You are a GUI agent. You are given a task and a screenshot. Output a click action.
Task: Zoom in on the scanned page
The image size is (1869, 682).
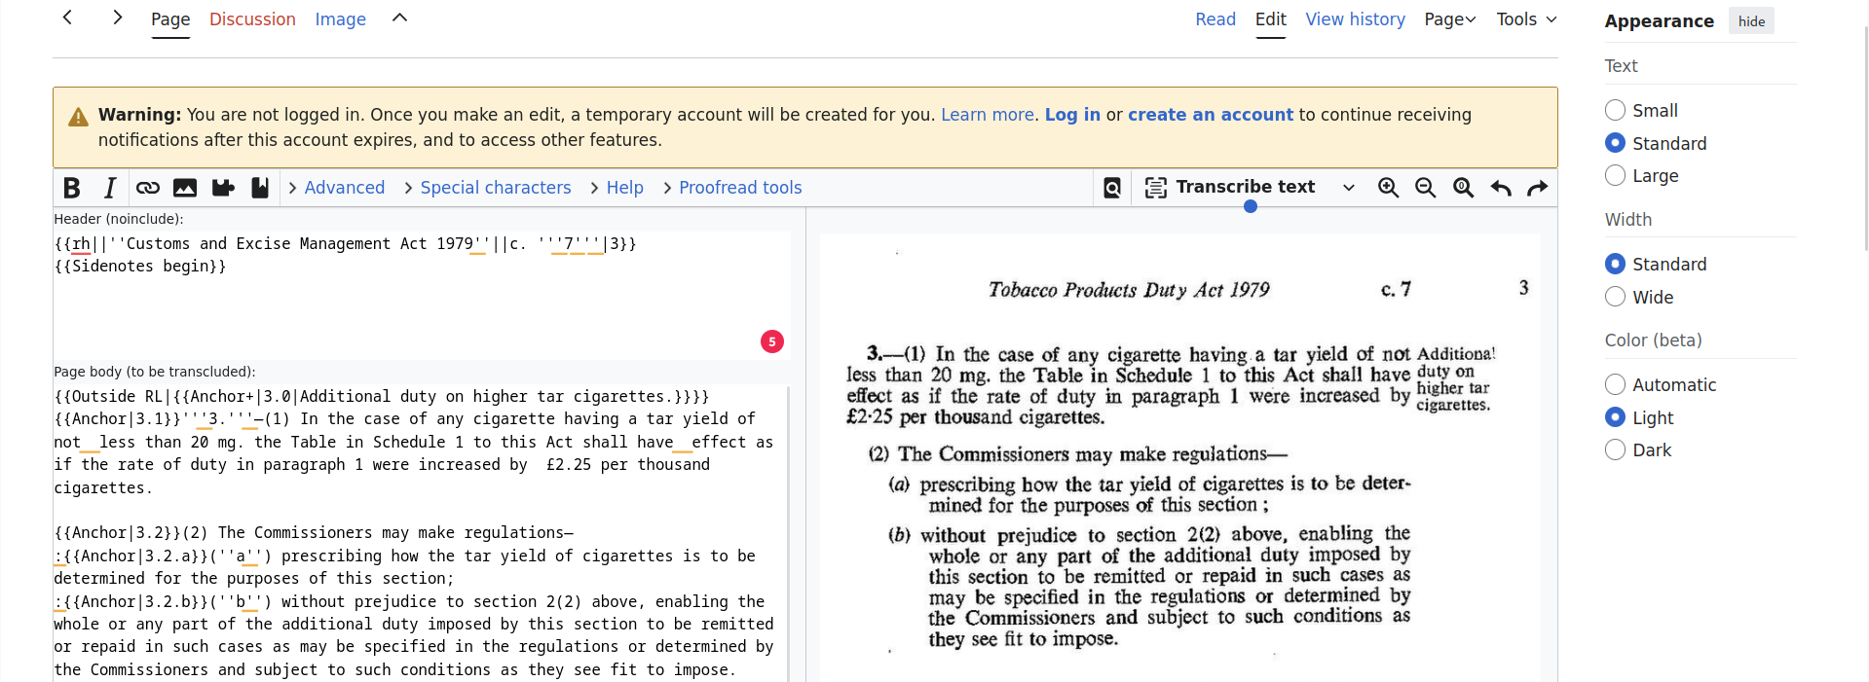coord(1388,188)
